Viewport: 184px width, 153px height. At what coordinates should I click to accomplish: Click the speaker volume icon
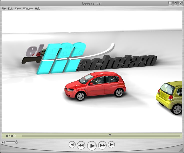coord(3,142)
